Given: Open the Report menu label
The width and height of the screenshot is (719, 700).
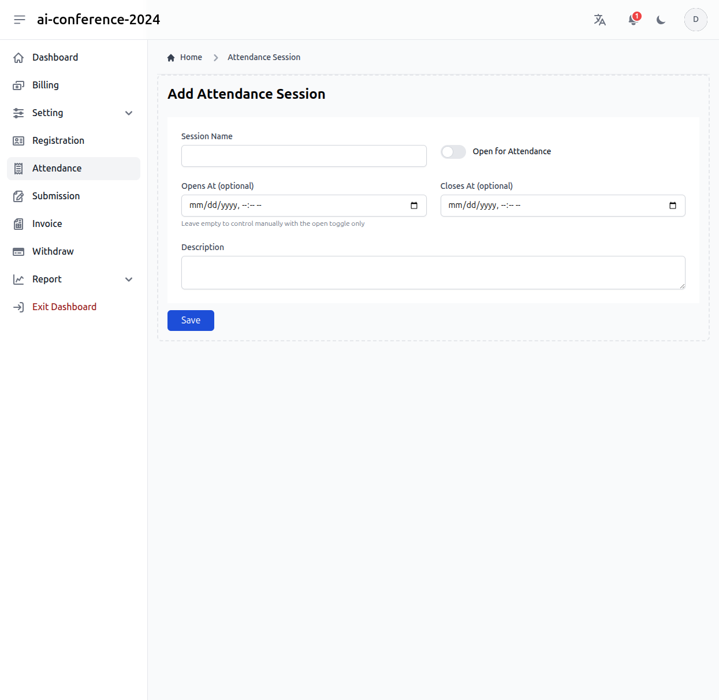Looking at the screenshot, I should pos(47,280).
